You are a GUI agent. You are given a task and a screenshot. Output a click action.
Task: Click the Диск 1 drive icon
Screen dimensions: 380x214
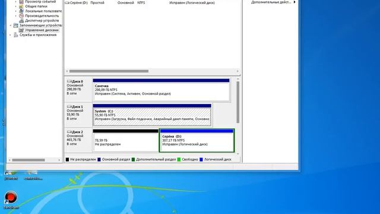(69, 106)
